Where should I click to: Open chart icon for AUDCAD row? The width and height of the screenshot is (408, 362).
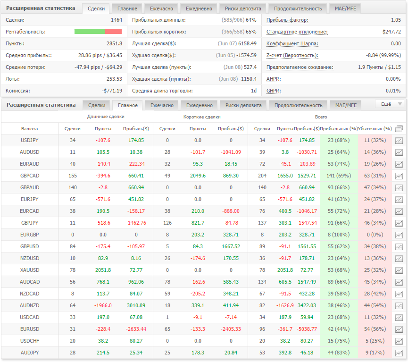tap(399, 282)
